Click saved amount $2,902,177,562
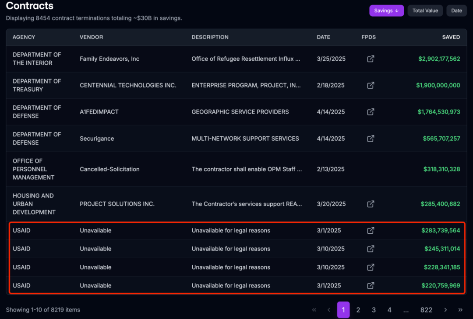 [x=439, y=59]
